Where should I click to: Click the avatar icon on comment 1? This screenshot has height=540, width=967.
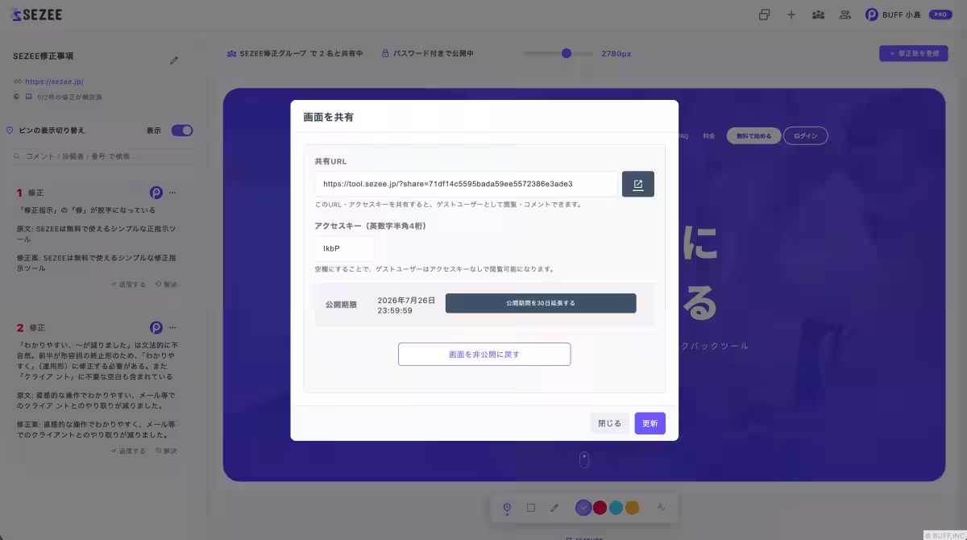[x=156, y=193]
